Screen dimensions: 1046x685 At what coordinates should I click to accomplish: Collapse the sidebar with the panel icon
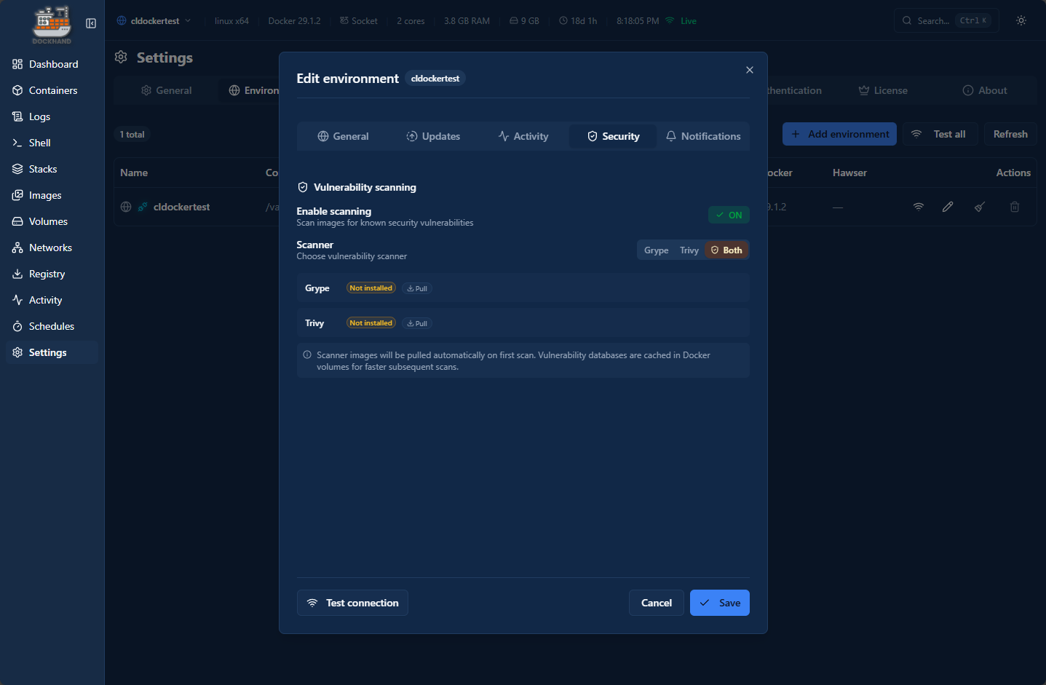pos(90,23)
